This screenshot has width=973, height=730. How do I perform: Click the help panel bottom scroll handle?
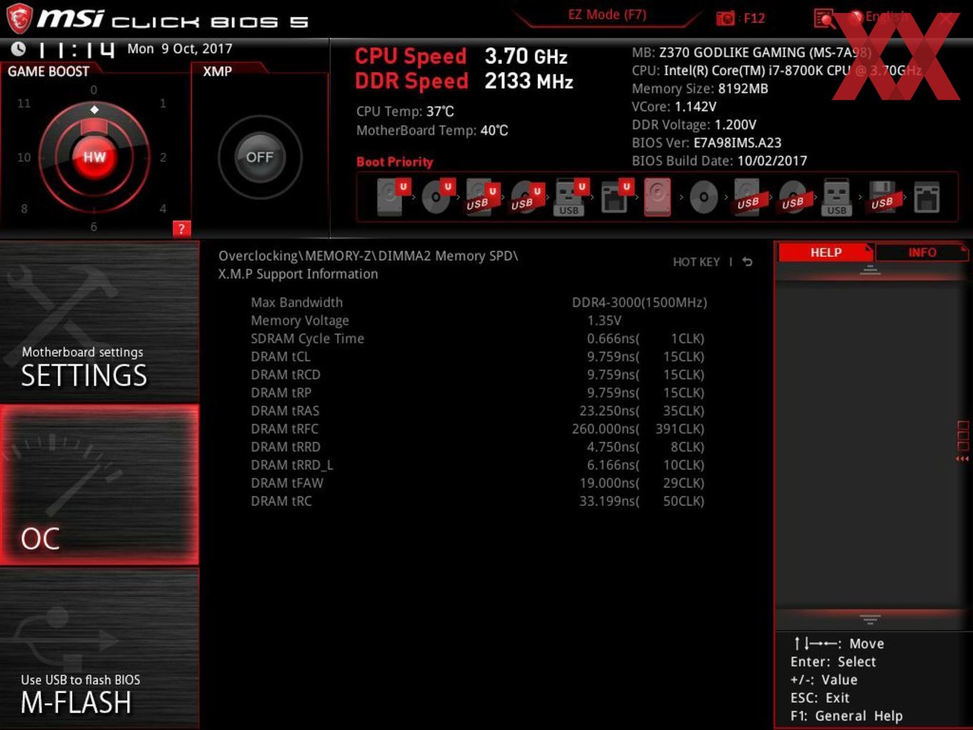pyautogui.click(x=870, y=619)
